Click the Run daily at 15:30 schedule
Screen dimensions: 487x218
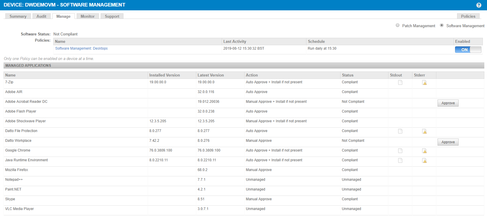(322, 48)
